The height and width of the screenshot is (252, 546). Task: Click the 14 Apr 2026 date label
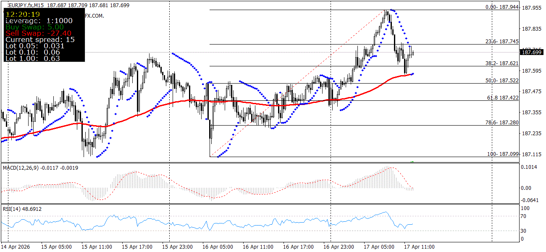point(16,247)
